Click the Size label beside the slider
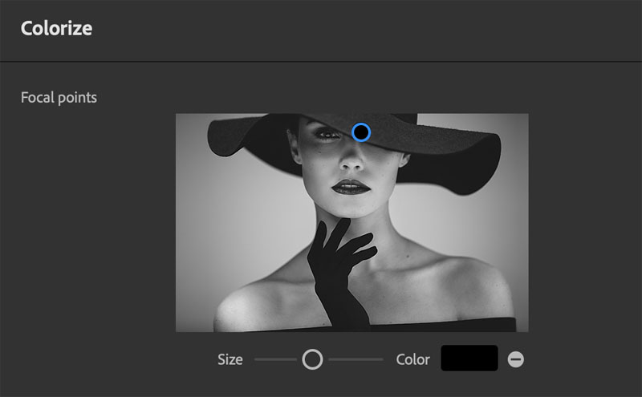The height and width of the screenshot is (397, 642). point(230,359)
